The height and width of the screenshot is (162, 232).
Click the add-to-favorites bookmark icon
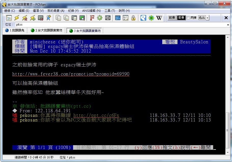49,18
